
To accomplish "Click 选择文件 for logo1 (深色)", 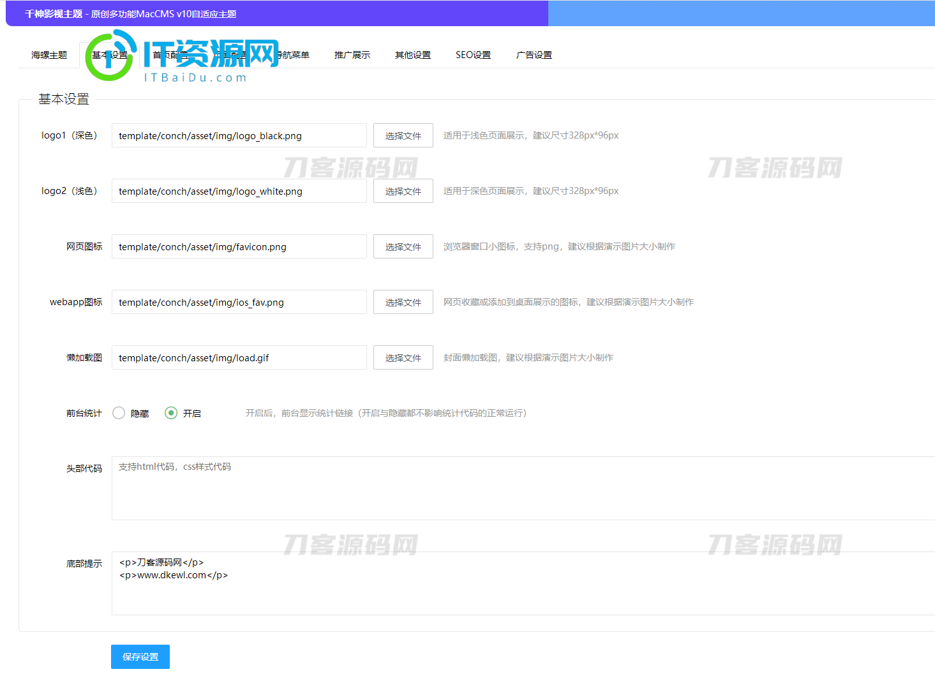I will [403, 135].
